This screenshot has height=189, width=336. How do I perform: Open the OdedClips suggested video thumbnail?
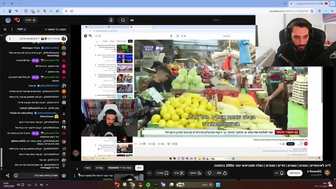tap(129, 177)
